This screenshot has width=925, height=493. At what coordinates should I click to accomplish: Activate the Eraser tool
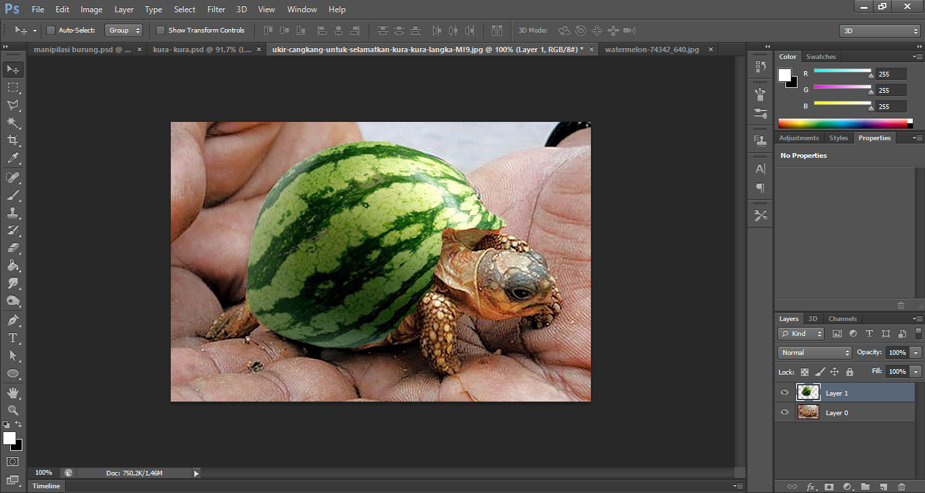[x=13, y=247]
